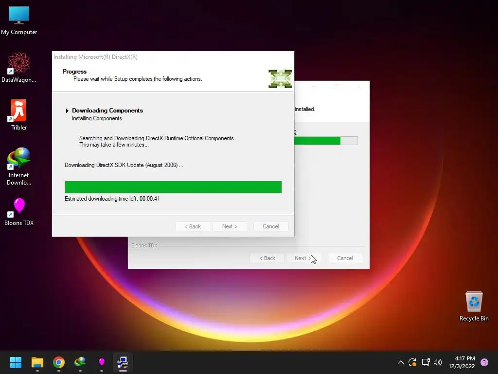
Task: Select the Tribler desktop shortcut
Action: [x=19, y=115]
